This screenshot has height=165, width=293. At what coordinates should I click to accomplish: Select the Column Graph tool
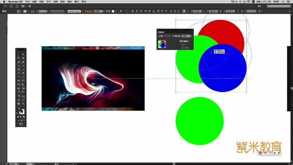tap(23, 96)
